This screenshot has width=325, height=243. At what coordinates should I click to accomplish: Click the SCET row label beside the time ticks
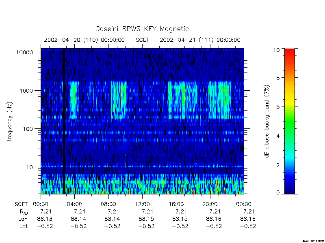(x=21, y=205)
